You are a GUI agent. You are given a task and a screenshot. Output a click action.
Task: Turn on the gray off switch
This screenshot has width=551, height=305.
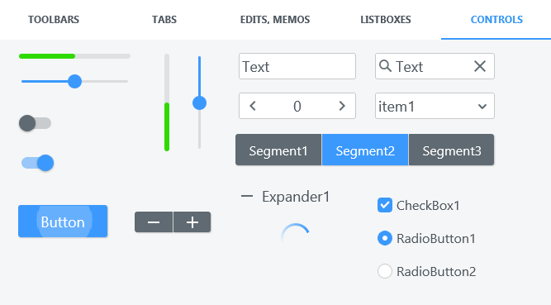[x=35, y=123]
